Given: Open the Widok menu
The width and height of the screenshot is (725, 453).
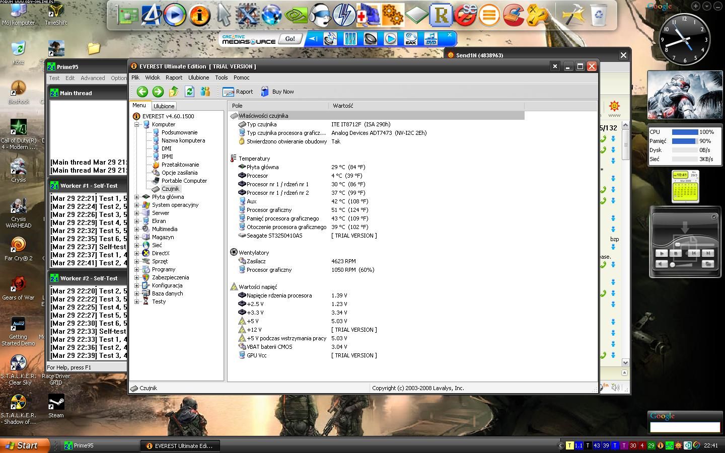Looking at the screenshot, I should (153, 78).
